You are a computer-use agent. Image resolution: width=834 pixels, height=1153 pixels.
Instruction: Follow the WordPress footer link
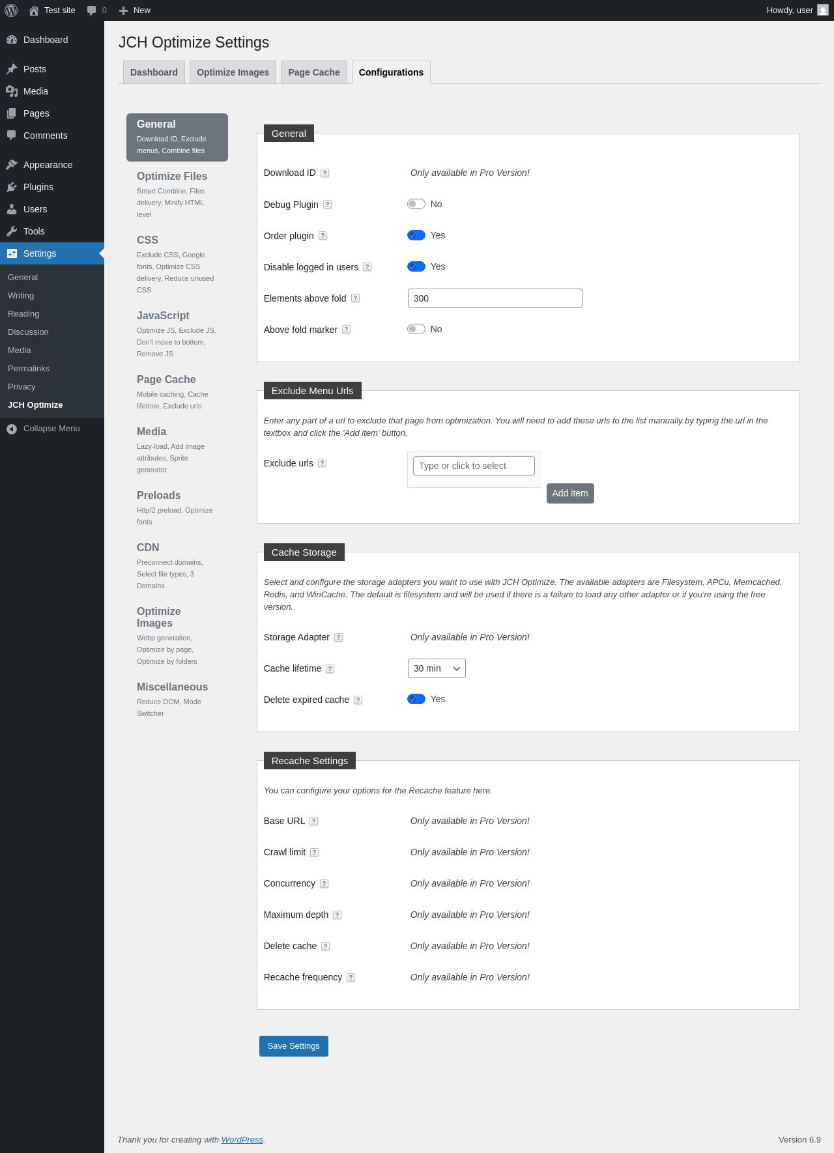click(x=242, y=1139)
